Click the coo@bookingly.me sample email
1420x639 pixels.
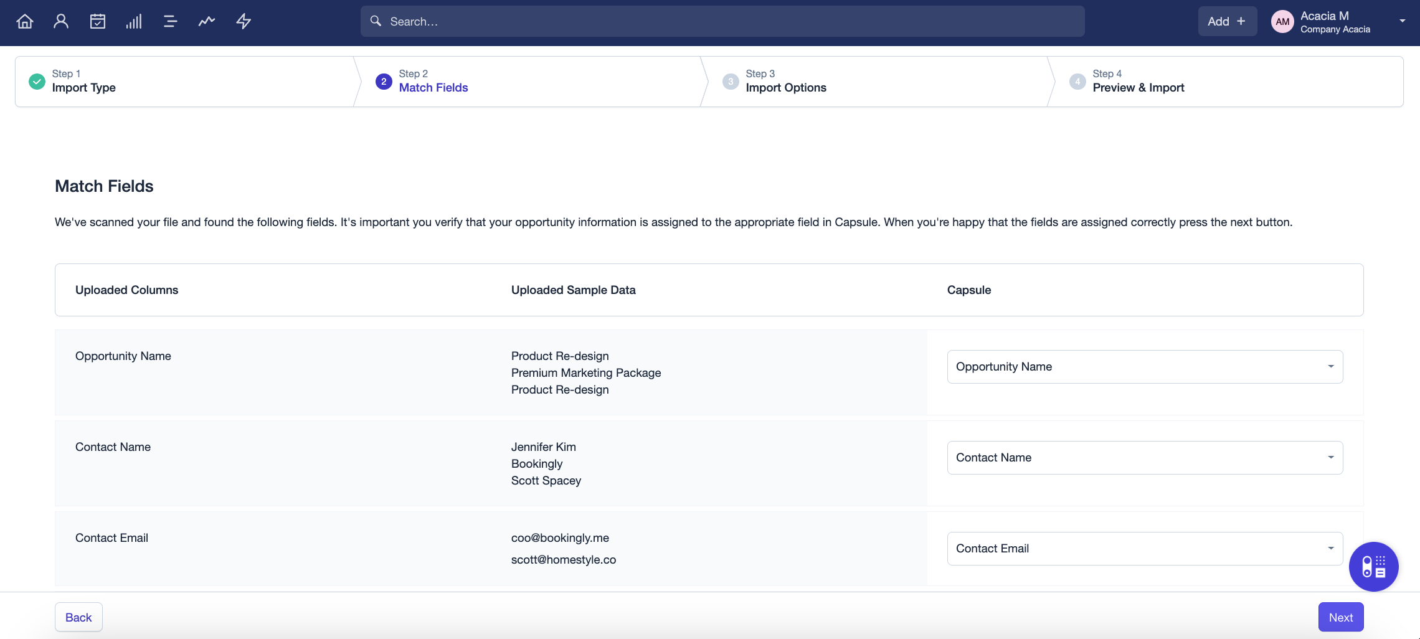click(x=560, y=538)
